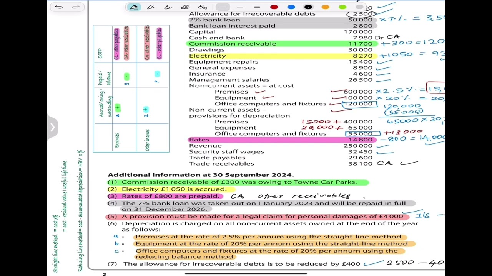The image size is (492, 276).
Task: Pick the grey pen color
Action: [x=359, y=7]
